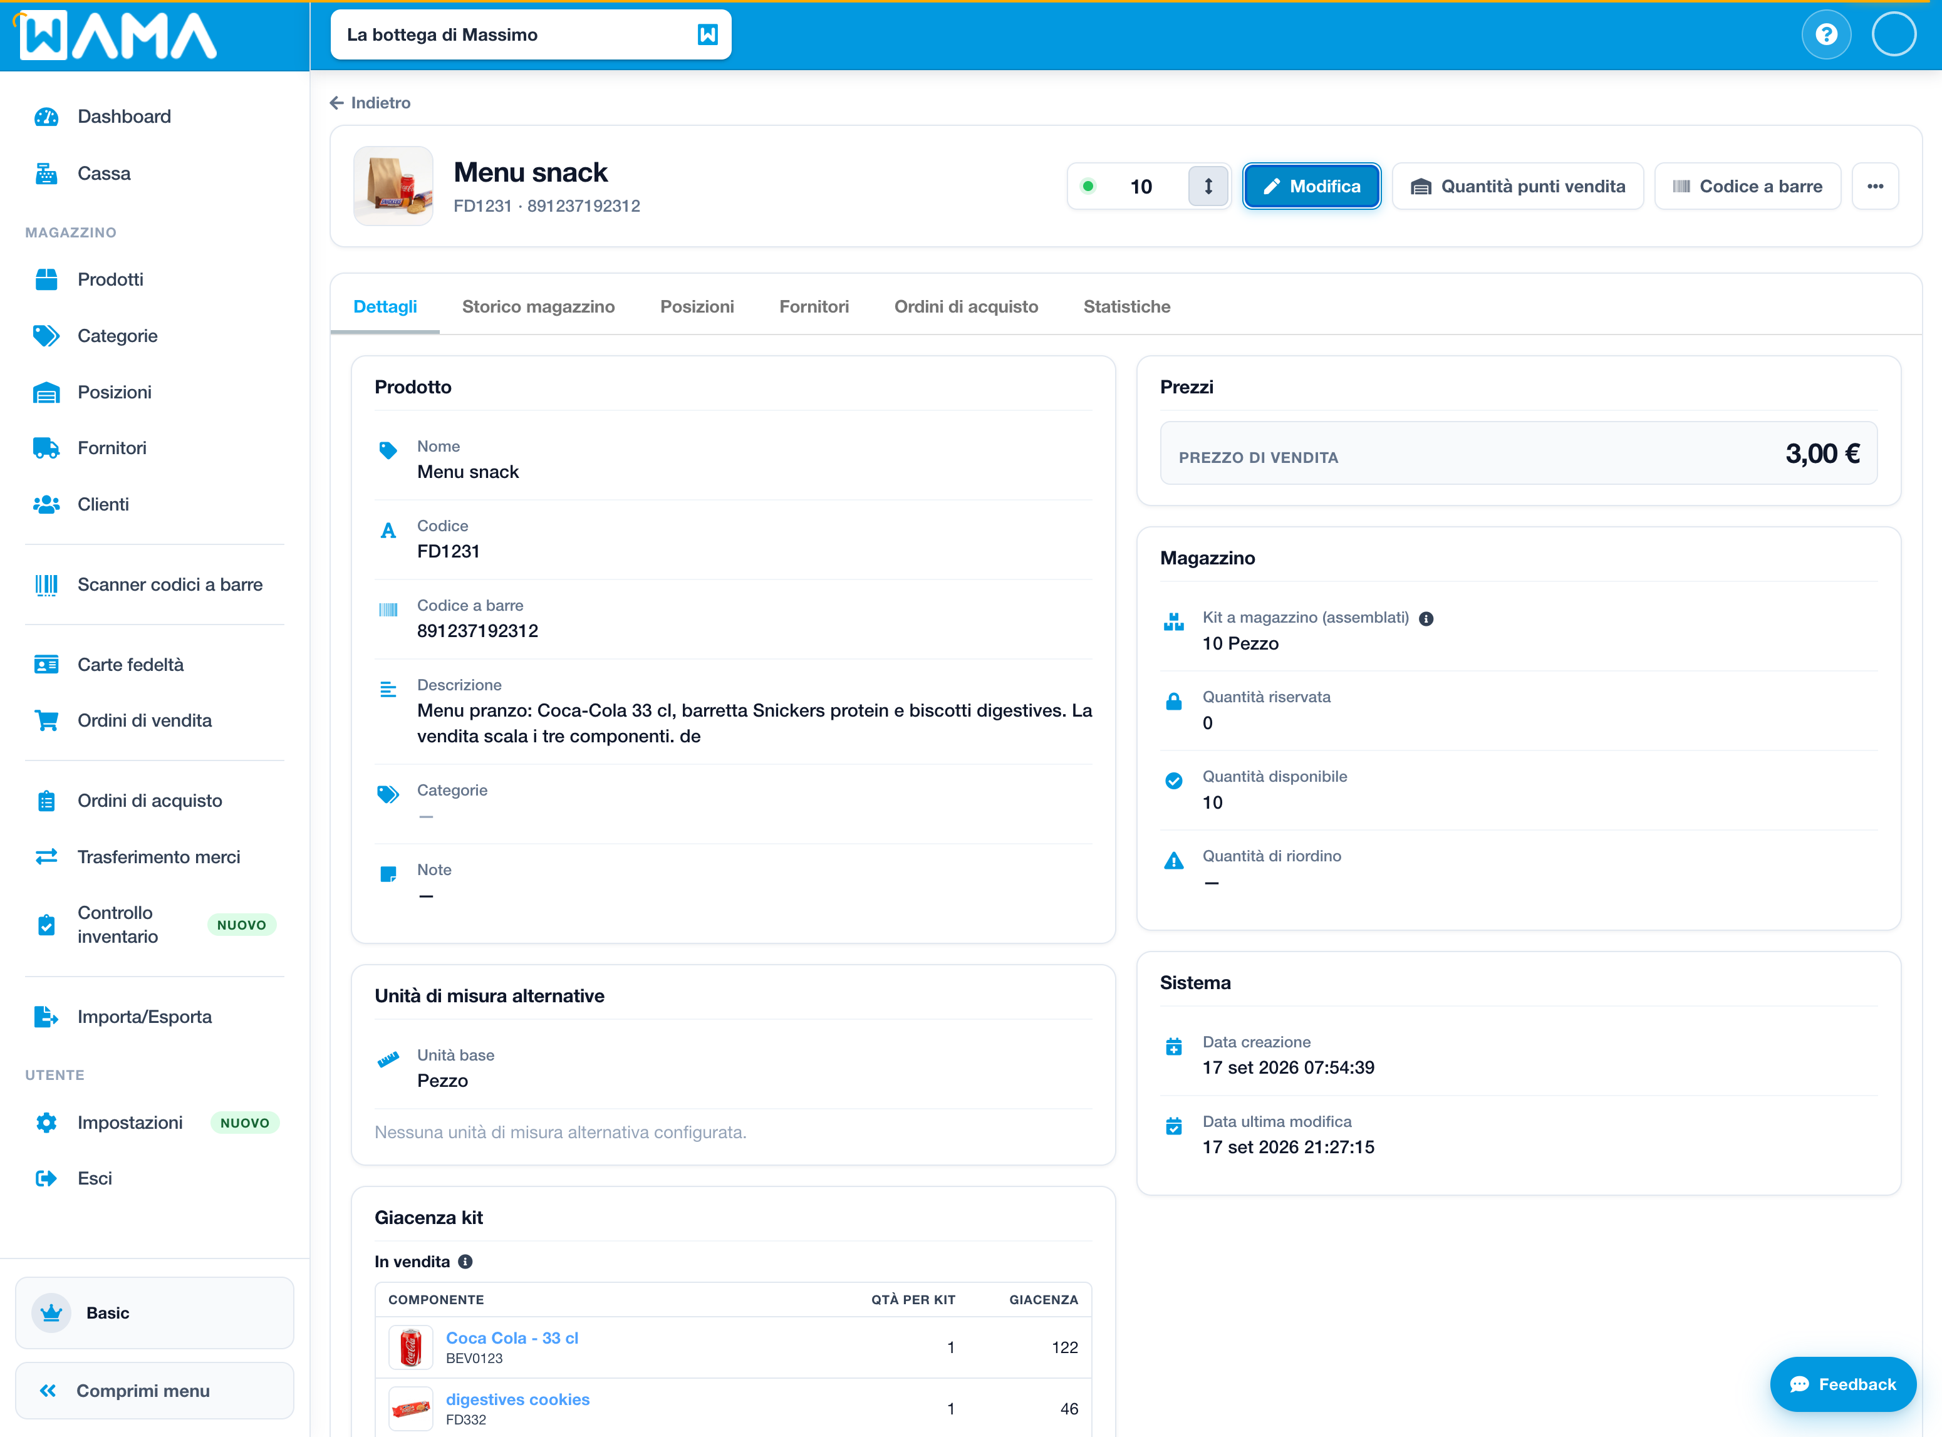
Task: Open the Feedback chat button
Action: [1843, 1385]
